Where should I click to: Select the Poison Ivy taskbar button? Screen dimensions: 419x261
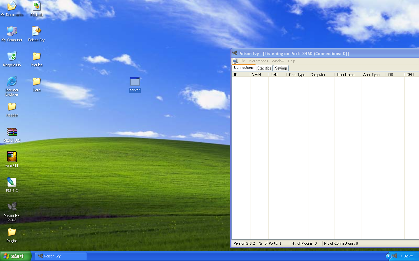(x=61, y=256)
